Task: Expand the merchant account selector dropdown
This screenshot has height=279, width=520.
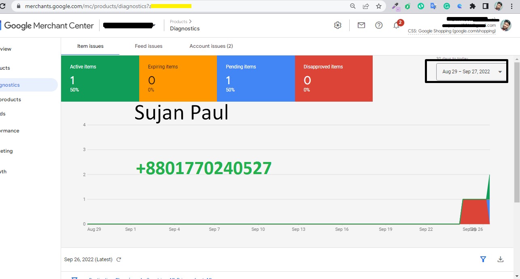Action: (129, 26)
